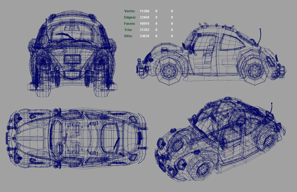Click the Faces: label in the poly count
297x192 pixels.
click(130, 24)
